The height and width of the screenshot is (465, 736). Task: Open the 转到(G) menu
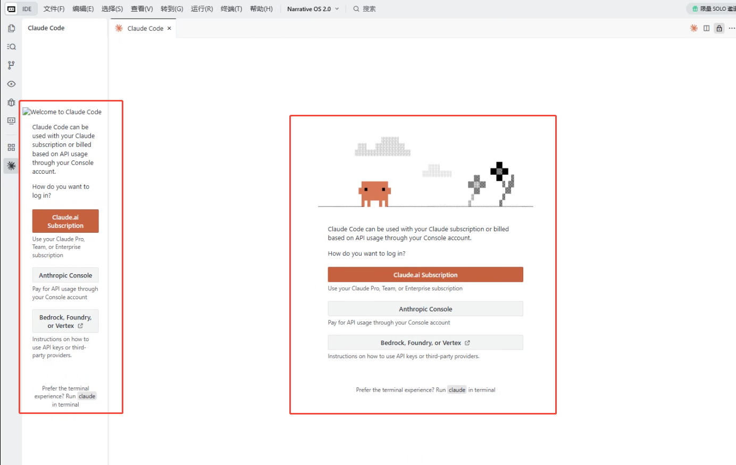[172, 9]
